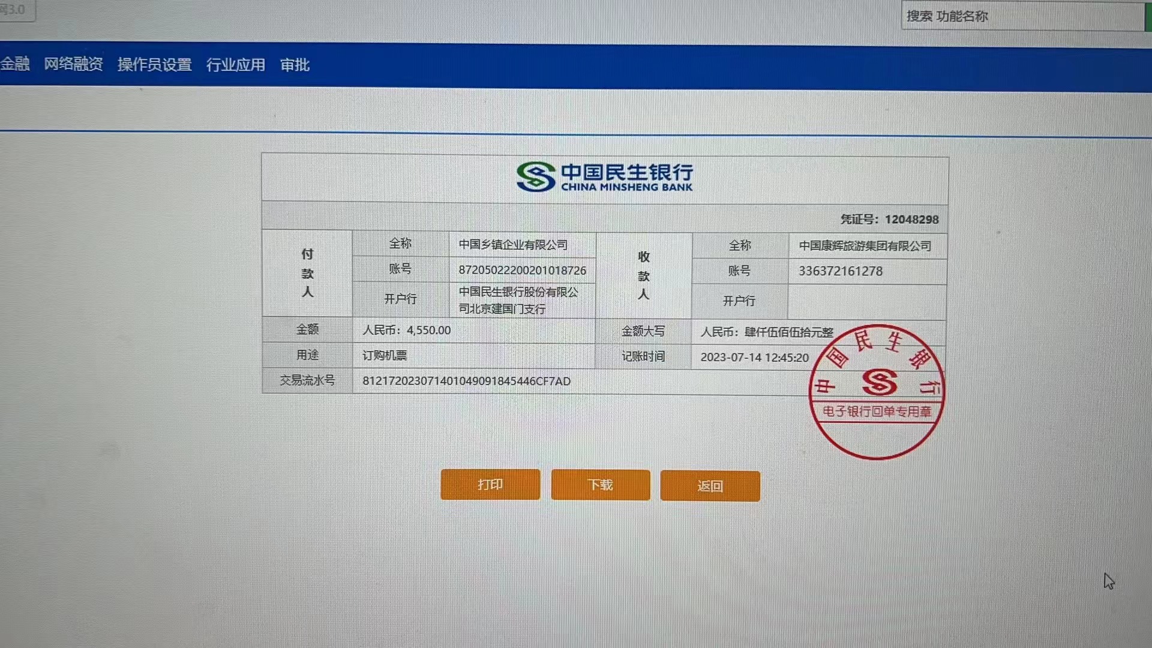This screenshot has height=648, width=1152.
Task: Click payer account number 8720502220020101872​6
Action: (522, 271)
